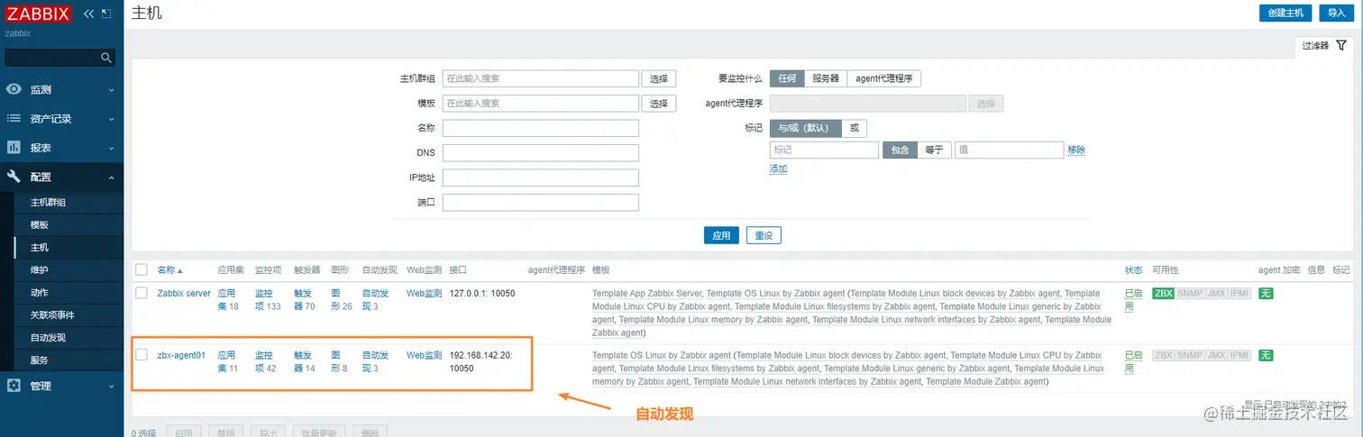
Task: Select agent代理程序 monitoring option
Action: 884,78
